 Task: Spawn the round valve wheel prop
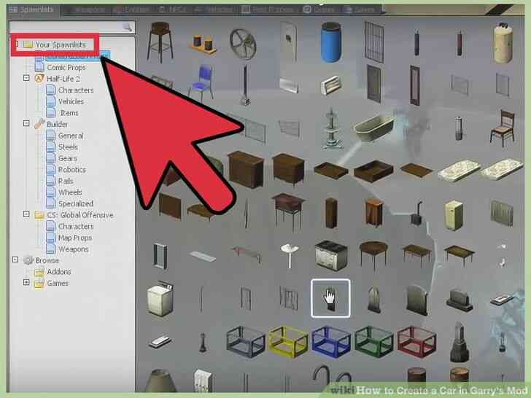243,44
